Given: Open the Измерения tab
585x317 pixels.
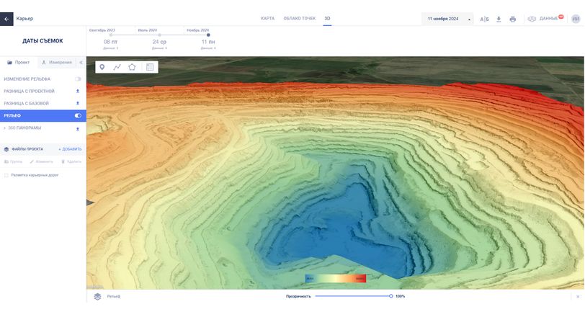Looking at the screenshot, I should 57,63.
